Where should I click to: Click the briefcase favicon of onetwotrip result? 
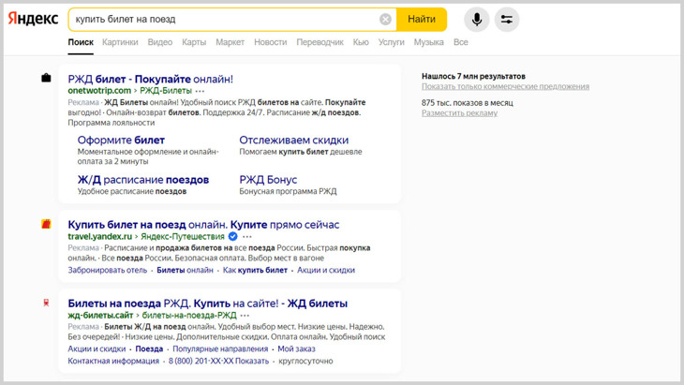(x=46, y=78)
